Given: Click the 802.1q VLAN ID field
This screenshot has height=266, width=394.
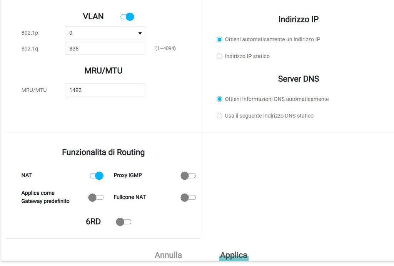Looking at the screenshot, I should (105, 49).
